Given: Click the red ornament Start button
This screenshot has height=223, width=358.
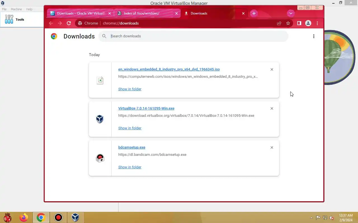Looking at the screenshot, I should [x=7, y=217].
